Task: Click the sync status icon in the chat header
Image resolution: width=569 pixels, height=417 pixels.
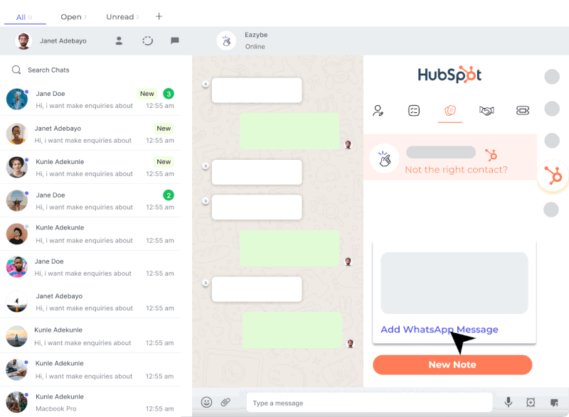Action: coord(147,40)
